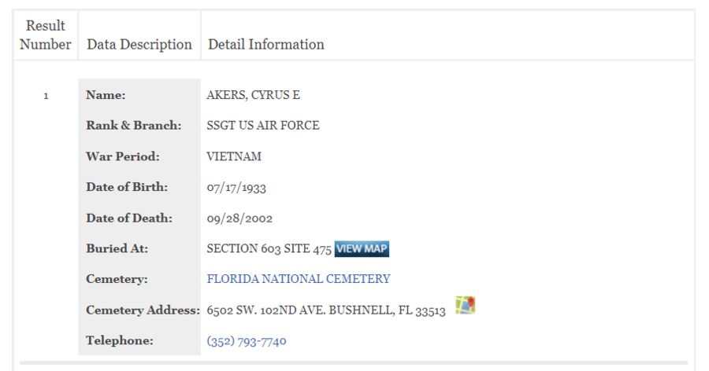Viewport: 709px width, 371px height.
Task: Click the VIEW MAP button
Action: pos(362,248)
